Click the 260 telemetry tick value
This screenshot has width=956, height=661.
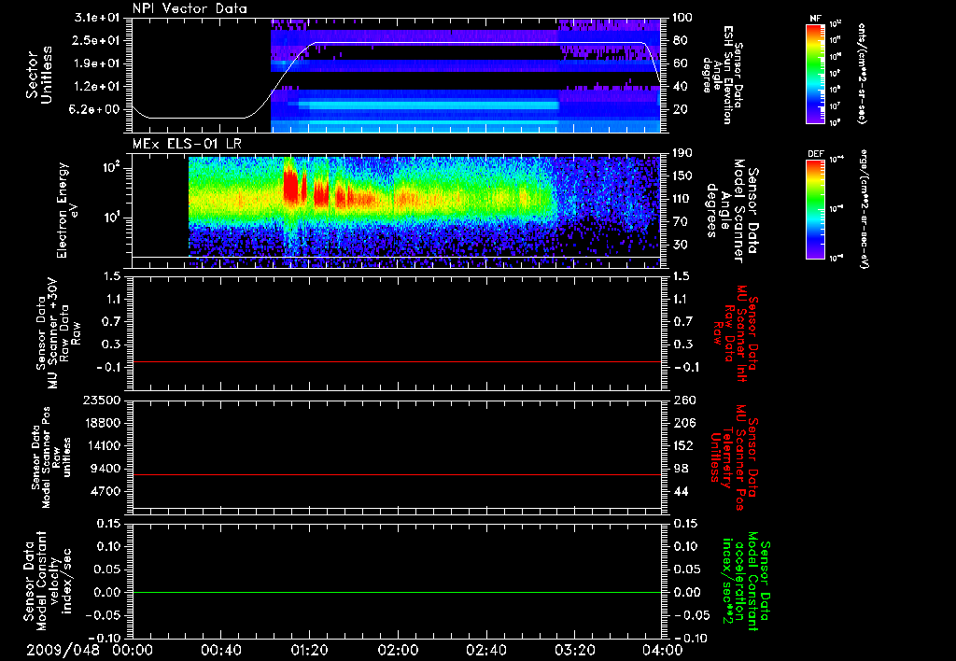tap(684, 401)
